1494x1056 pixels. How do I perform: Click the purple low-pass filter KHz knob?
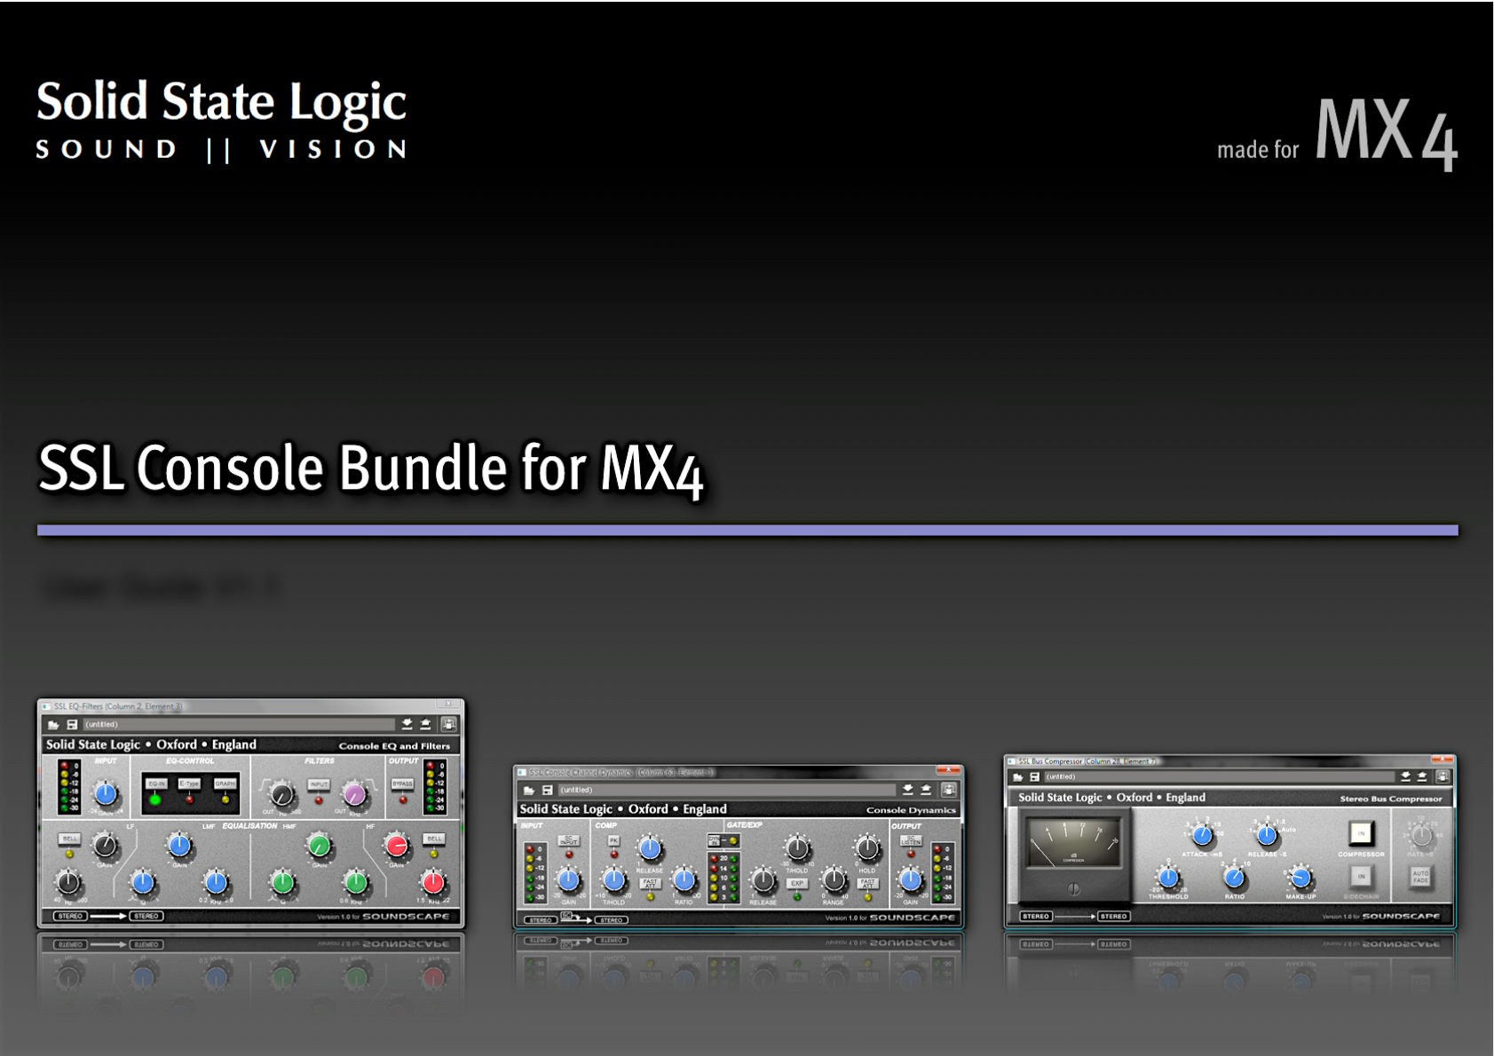click(354, 794)
